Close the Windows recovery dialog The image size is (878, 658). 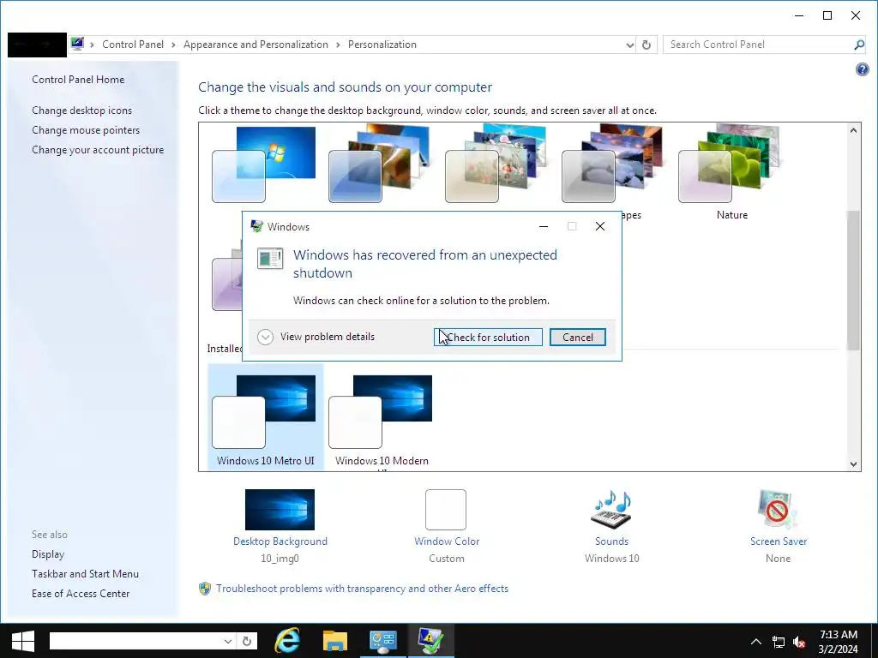[x=600, y=226]
